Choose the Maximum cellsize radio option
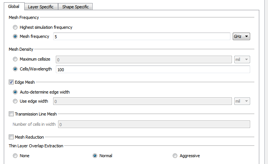 15,59
